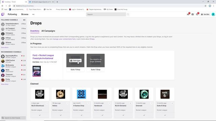216x121 pixels.
Task: Click checkmark under Emerald card
Action: 144,115
